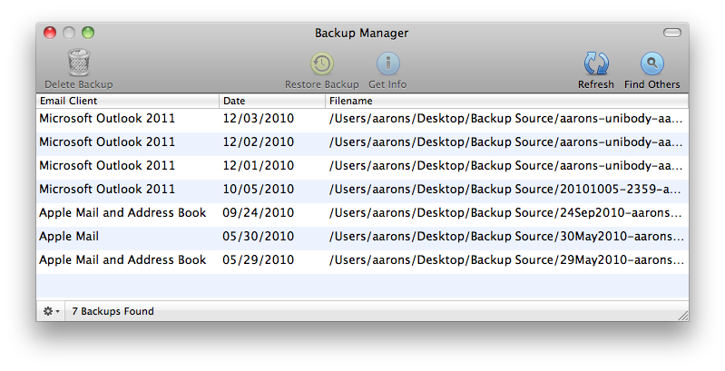Screen dimensions: 725x371
Task: Sort by the Date column header
Action: click(x=272, y=101)
